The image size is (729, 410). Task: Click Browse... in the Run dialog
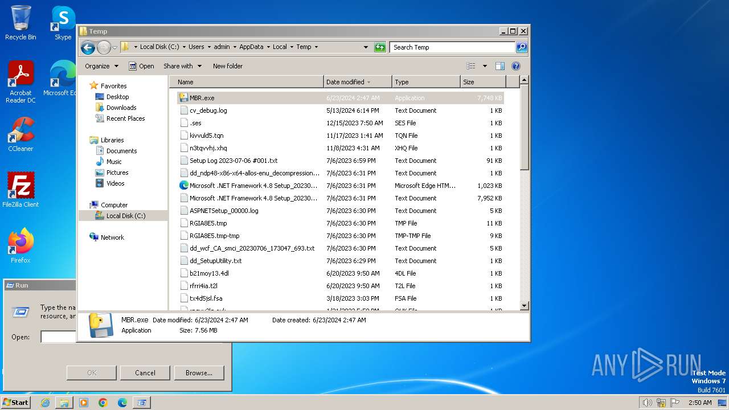[199, 373]
